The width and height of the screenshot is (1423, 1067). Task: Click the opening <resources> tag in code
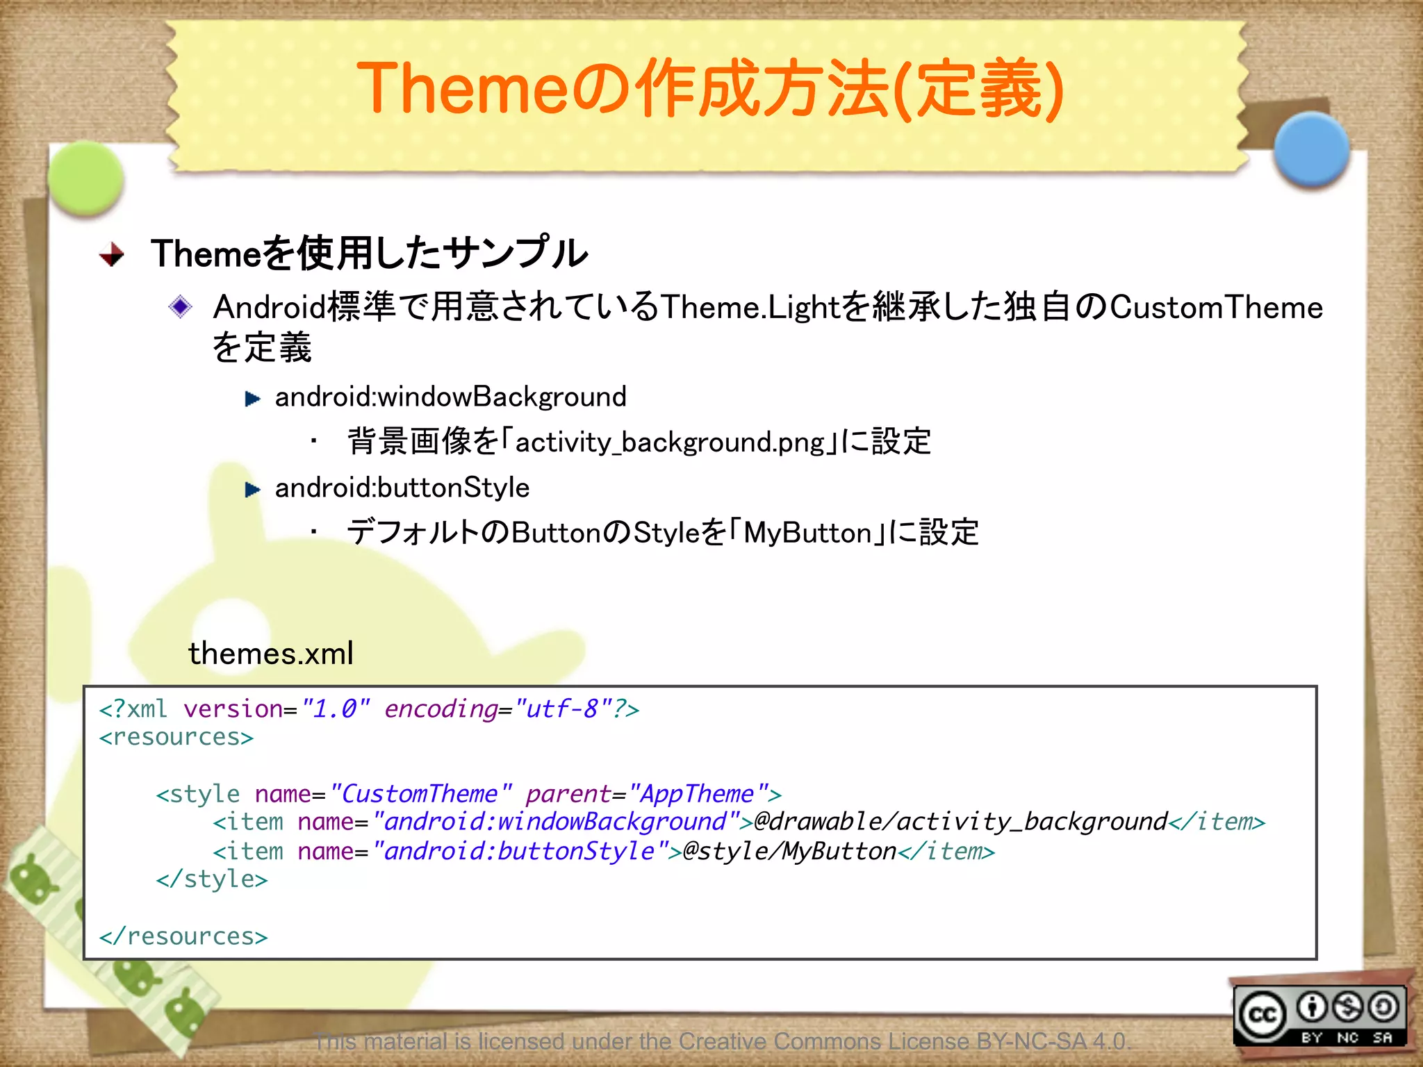click(176, 737)
